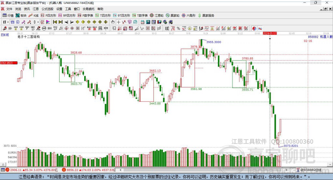Move chart left with black left arrow
Image resolution: width=333 pixels, height=180 pixels.
click(x=66, y=22)
